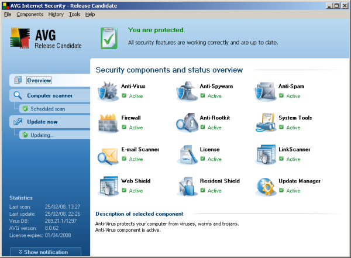Select the Updating... item

coord(54,135)
